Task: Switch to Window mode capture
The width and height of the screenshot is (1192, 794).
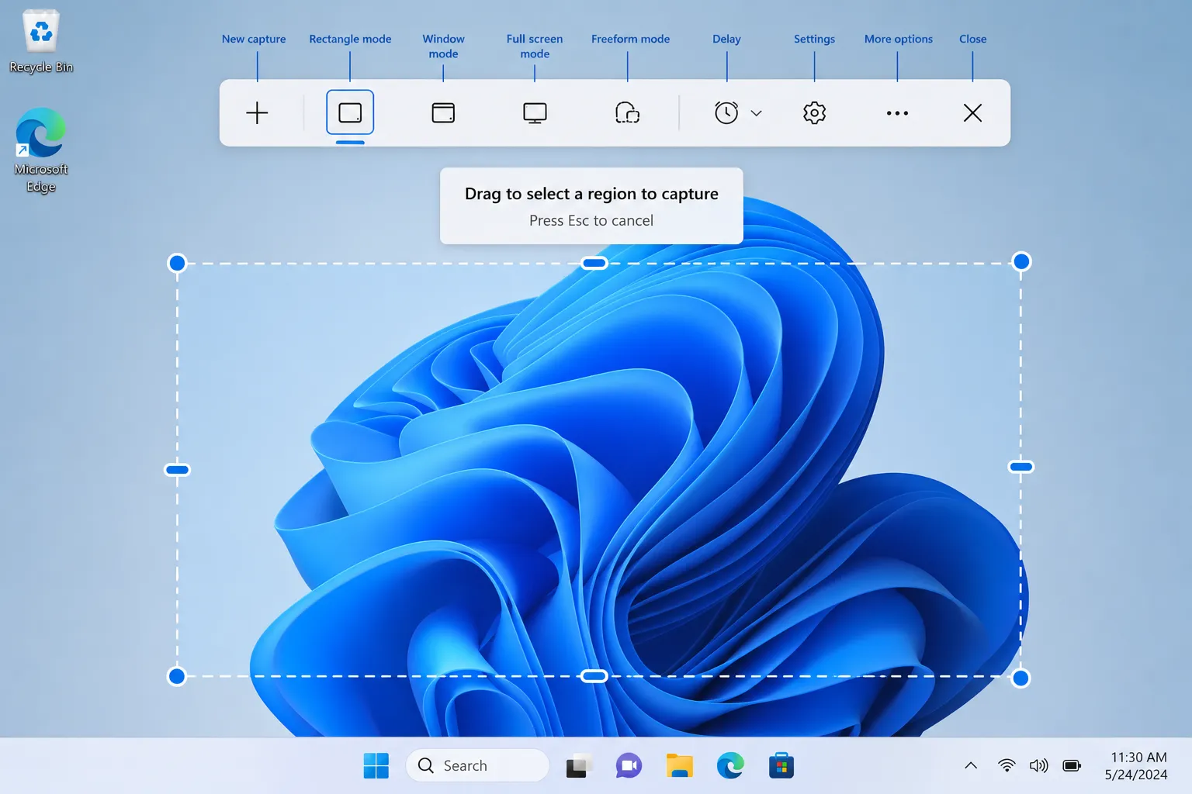Action: [x=443, y=113]
